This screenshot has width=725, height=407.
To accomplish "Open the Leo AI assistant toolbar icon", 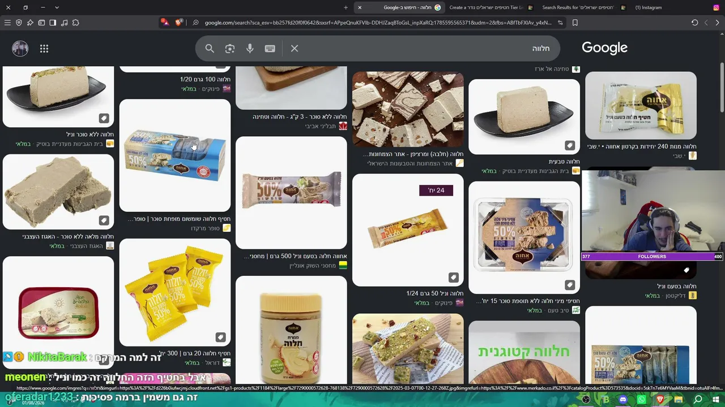I will coord(30,23).
